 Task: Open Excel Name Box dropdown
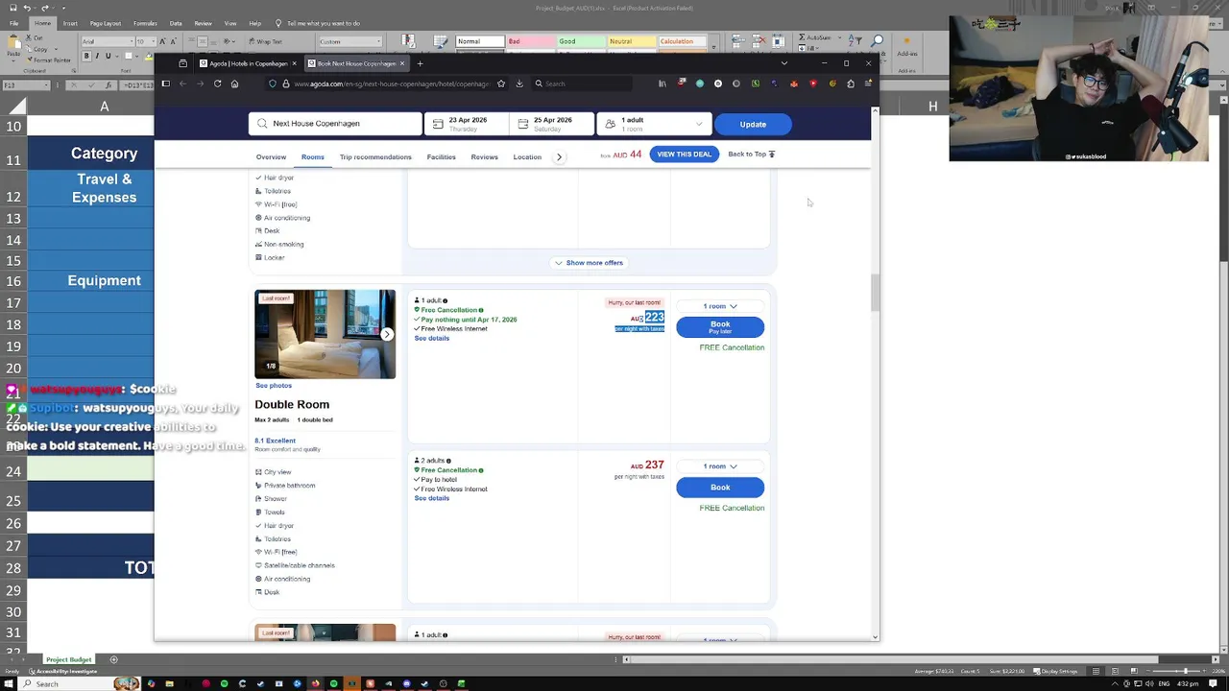tap(47, 84)
